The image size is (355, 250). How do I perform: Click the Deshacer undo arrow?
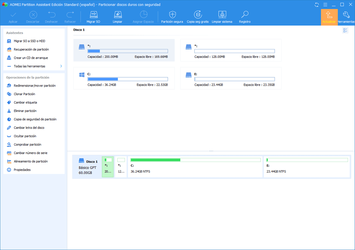pos(52,15)
